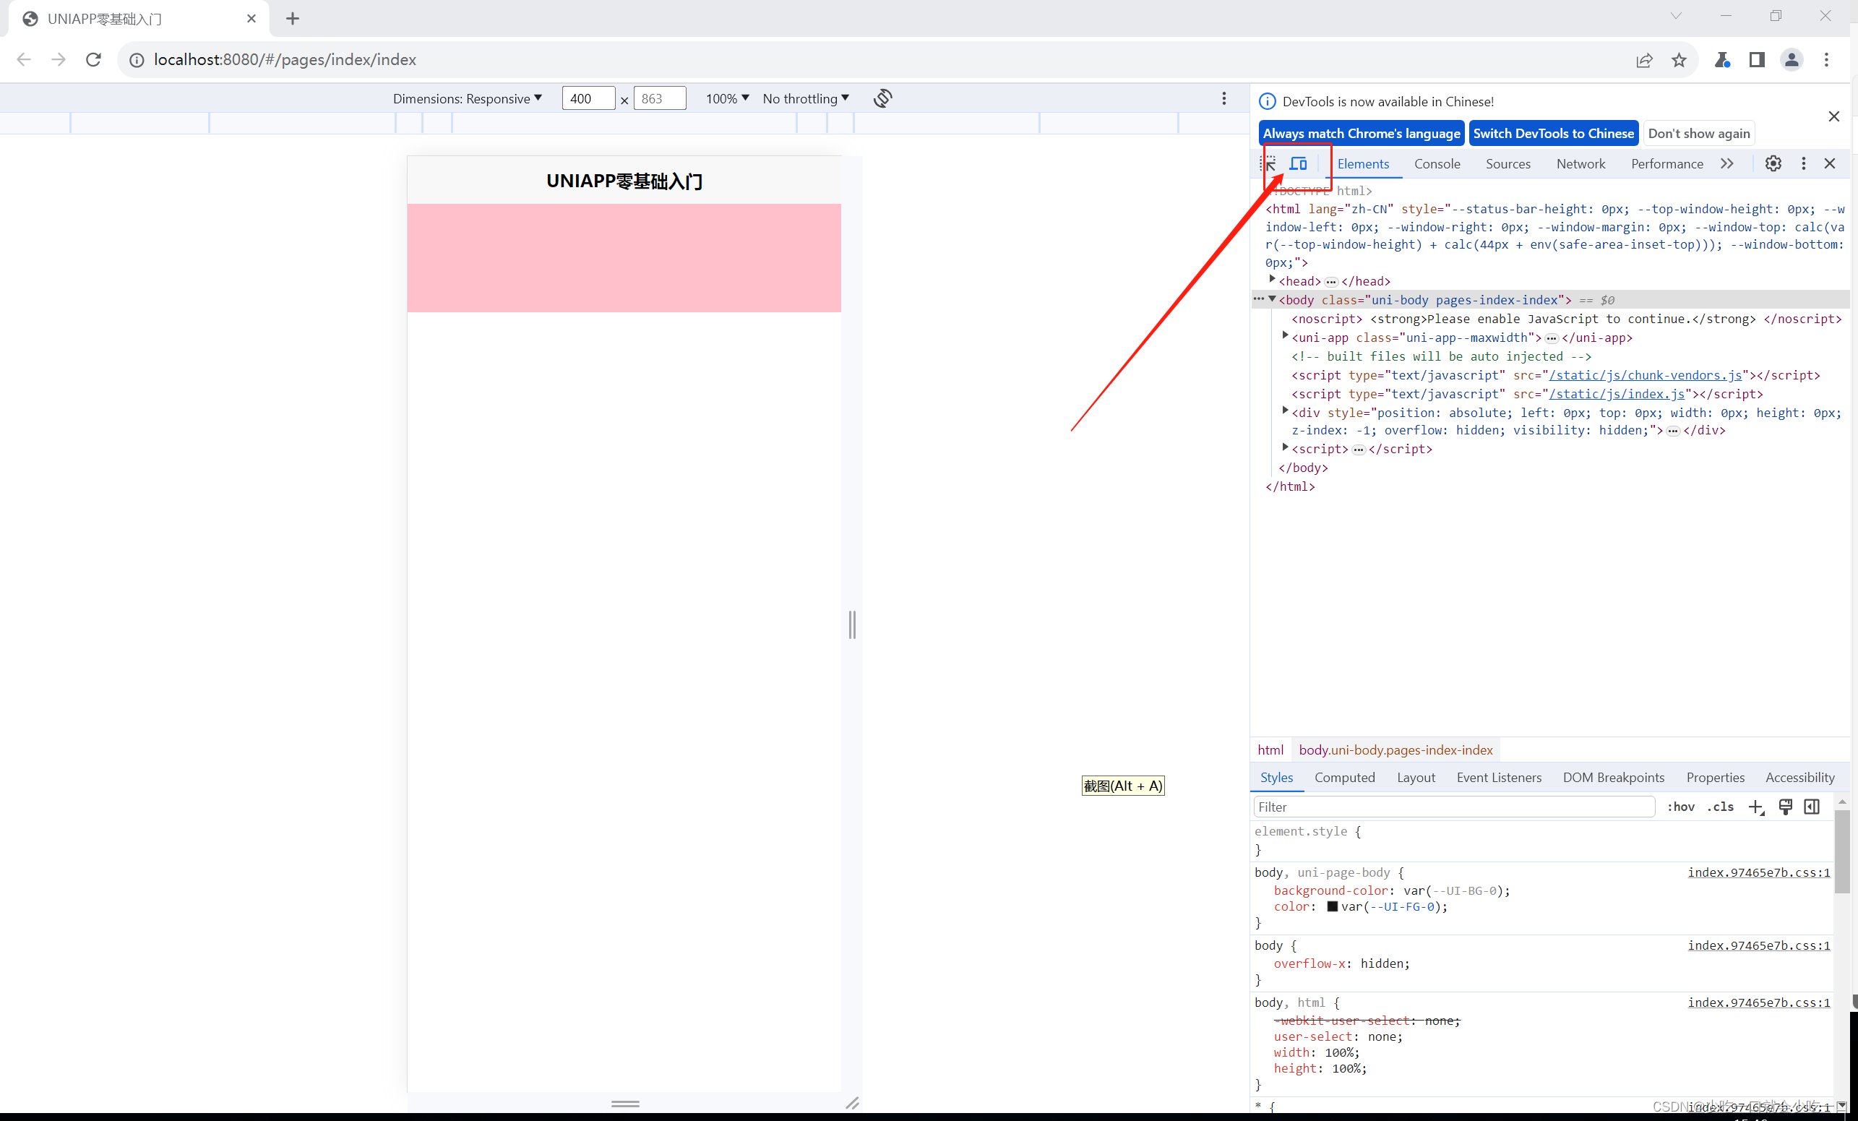Open the chunk-vendors.js script link
The width and height of the screenshot is (1858, 1121).
[1646, 375]
